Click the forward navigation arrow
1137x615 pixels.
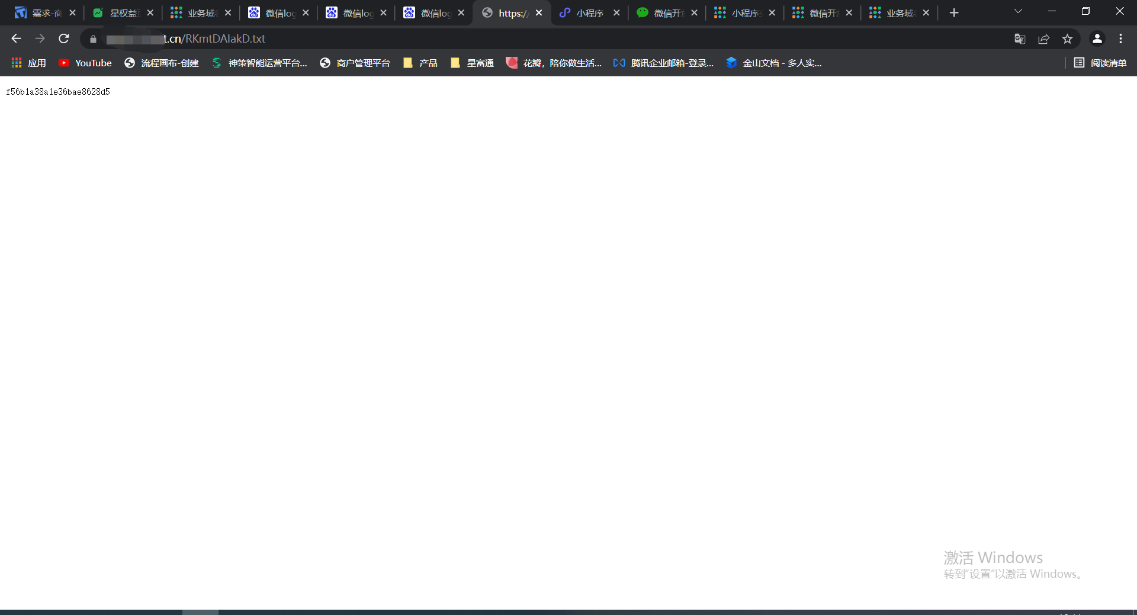[x=40, y=38]
